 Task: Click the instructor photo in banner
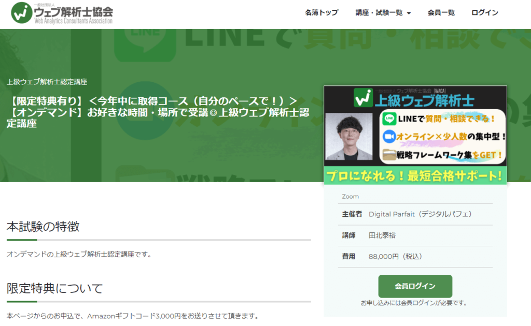(x=349, y=137)
